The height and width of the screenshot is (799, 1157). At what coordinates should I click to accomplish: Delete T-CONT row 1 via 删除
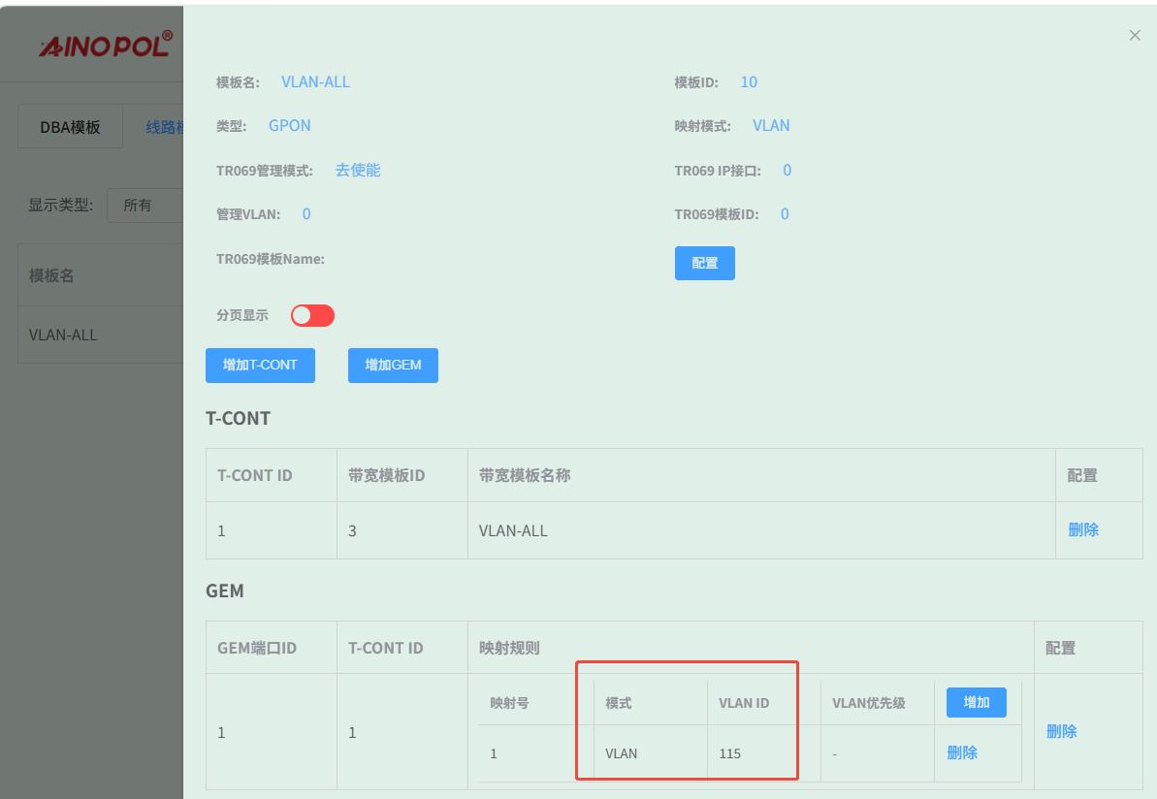tap(1083, 529)
